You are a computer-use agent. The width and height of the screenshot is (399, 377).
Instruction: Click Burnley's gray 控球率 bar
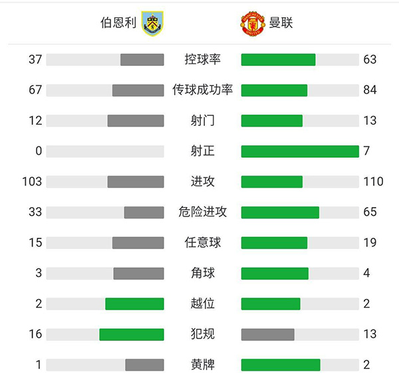point(142,59)
